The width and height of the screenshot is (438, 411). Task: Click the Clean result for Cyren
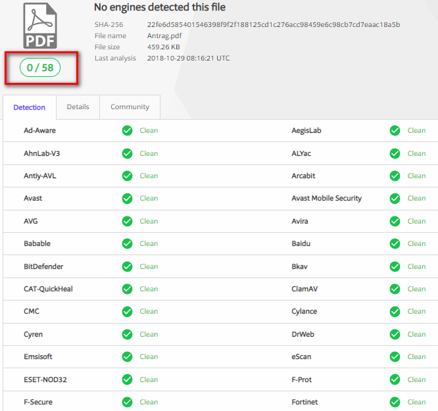point(149,334)
